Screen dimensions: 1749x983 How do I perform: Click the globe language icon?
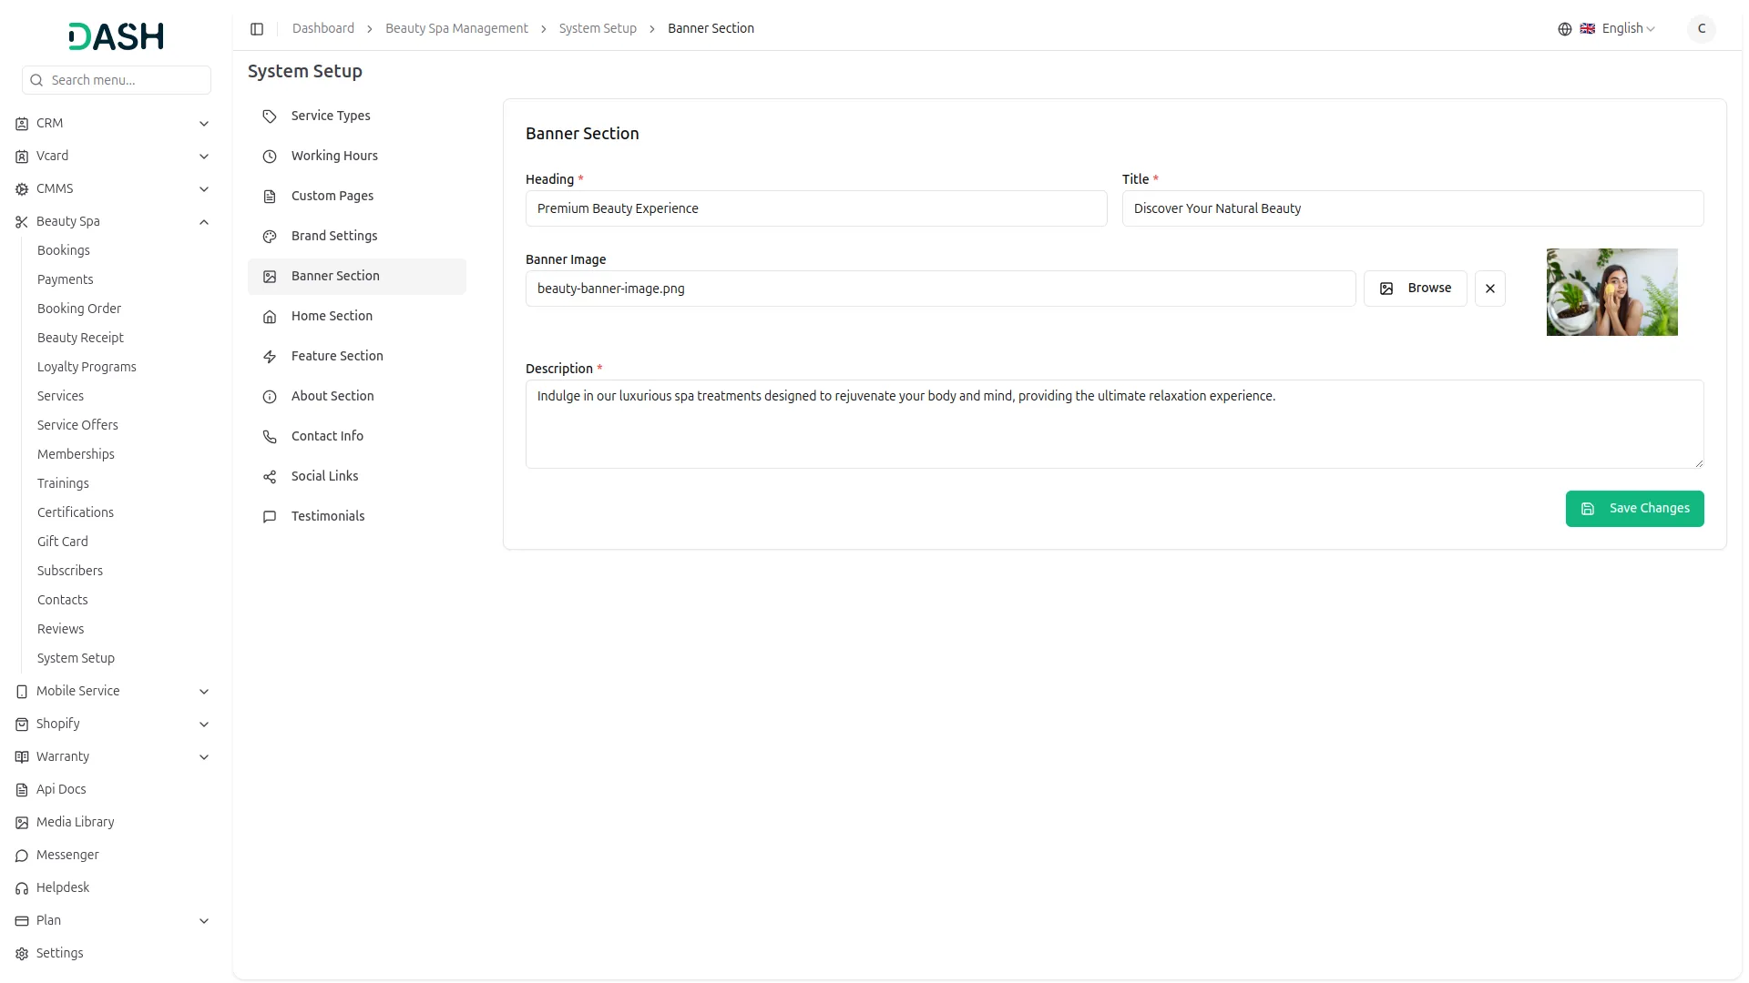point(1564,29)
